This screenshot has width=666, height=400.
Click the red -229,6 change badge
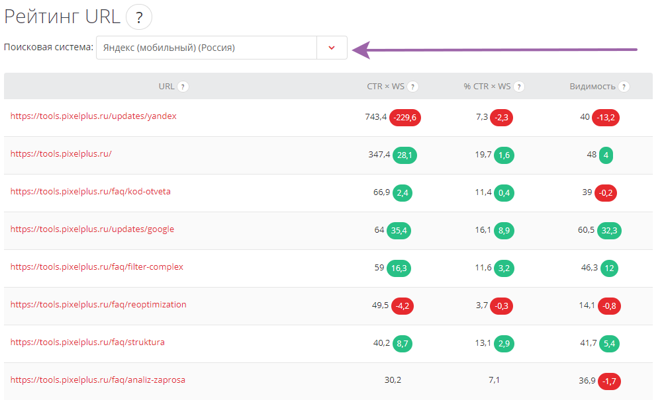[x=405, y=117]
